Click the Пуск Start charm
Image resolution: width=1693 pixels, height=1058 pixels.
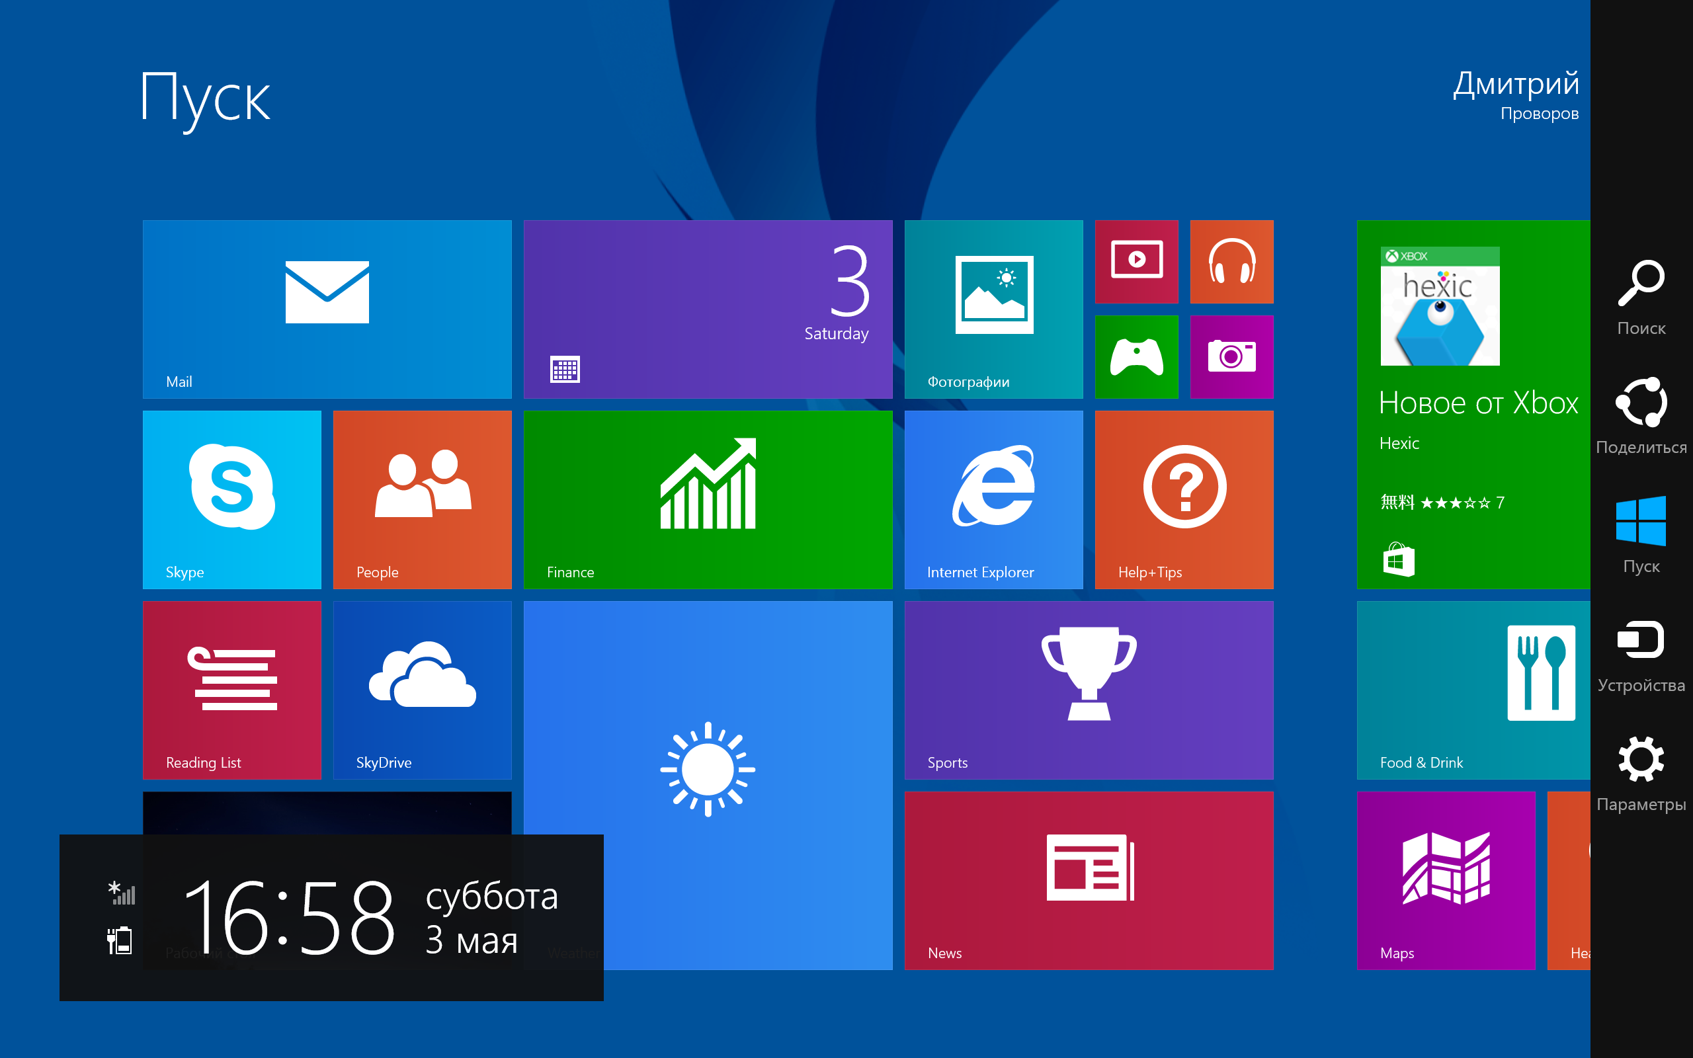tap(1641, 536)
